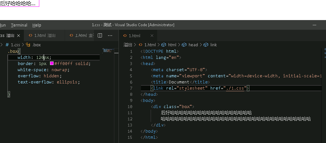Click the .box selector text
The width and height of the screenshot is (326, 143).
pyautogui.click(x=13, y=51)
